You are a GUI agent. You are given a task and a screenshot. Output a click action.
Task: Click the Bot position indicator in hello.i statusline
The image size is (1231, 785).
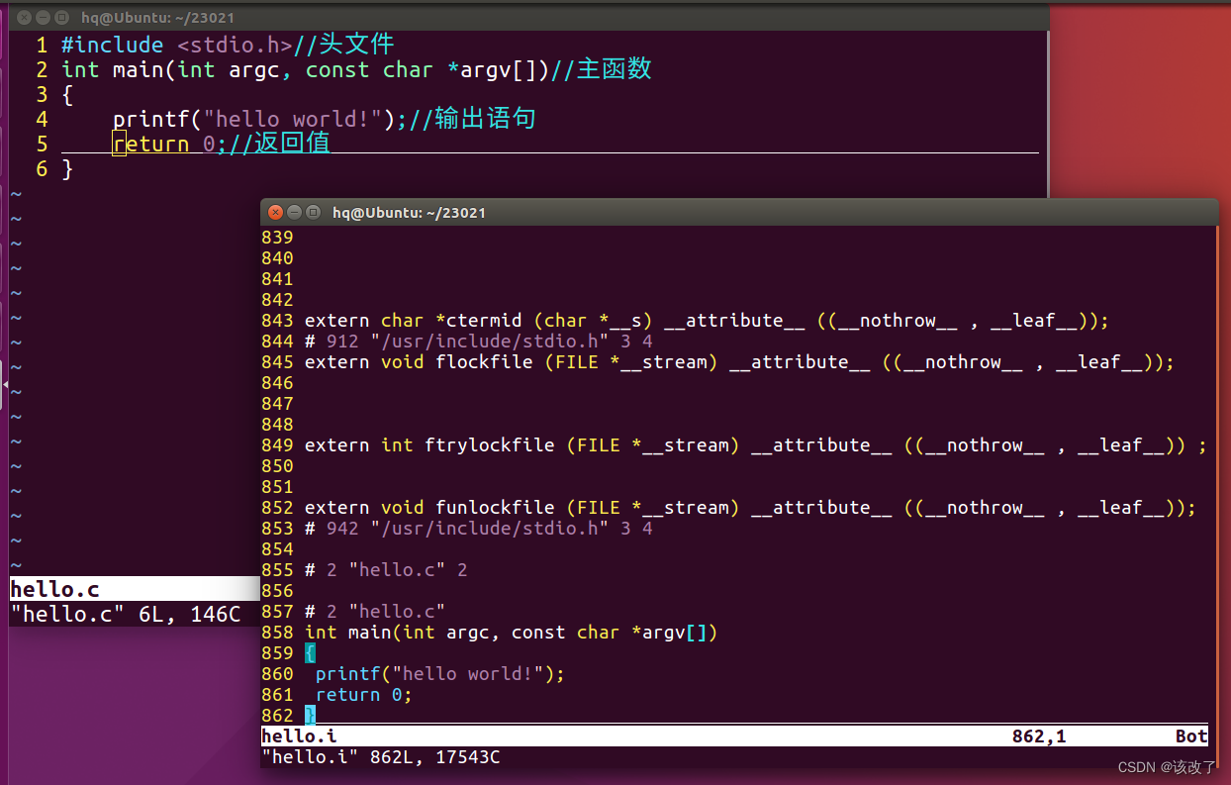[1190, 736]
